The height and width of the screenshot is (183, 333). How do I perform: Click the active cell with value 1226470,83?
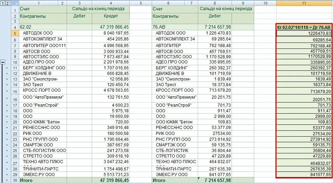tap(304, 33)
